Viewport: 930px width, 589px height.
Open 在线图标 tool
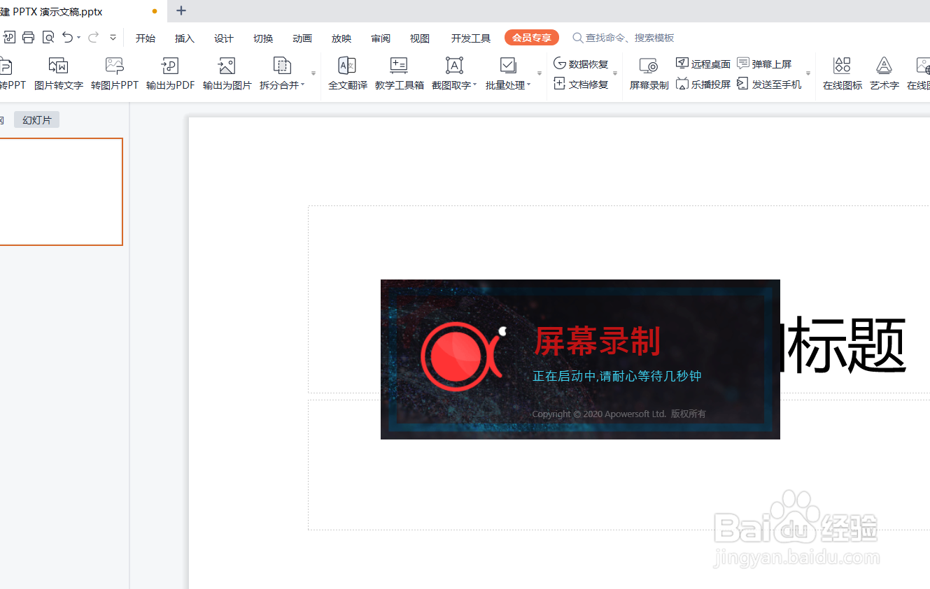pos(842,74)
